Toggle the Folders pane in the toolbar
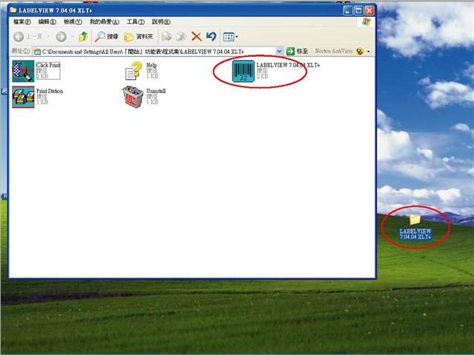The height and width of the screenshot is (355, 474). tap(138, 37)
